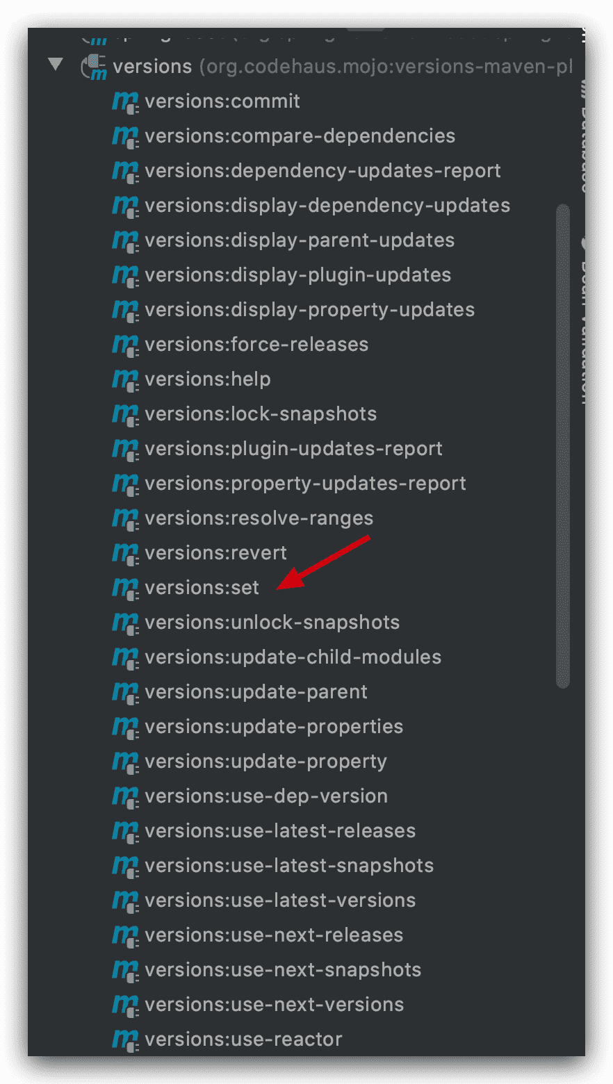Click the Maven goal icon beside versions:commit
Viewport: 613px width, 1084px height.
[125, 101]
